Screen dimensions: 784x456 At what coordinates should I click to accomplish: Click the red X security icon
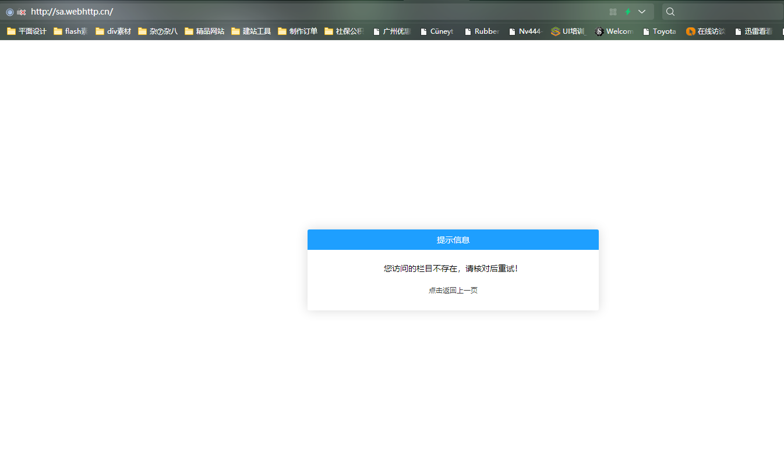click(22, 12)
